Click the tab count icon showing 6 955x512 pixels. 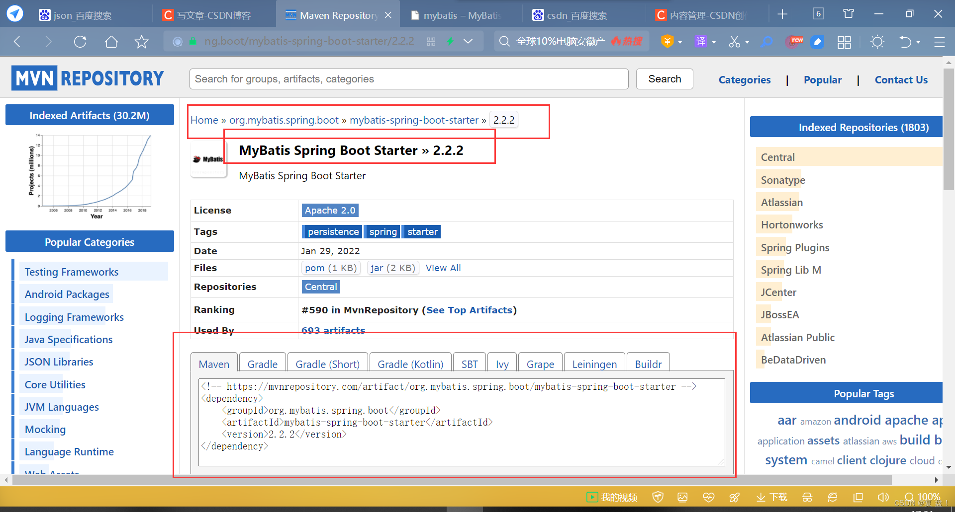click(x=818, y=13)
